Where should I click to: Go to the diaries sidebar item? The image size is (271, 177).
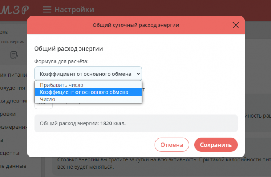pyautogui.click(x=14, y=100)
